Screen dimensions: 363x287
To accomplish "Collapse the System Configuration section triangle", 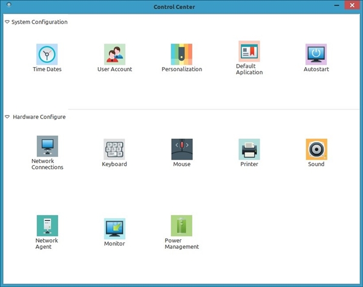I will coord(7,22).
